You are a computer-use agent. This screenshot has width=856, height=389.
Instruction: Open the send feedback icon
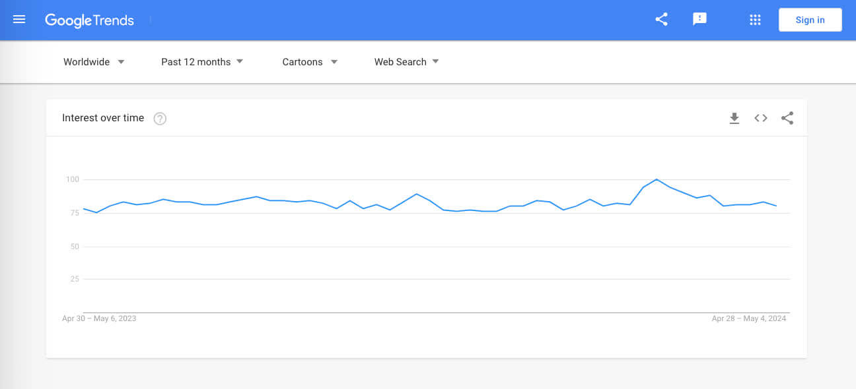(x=699, y=20)
